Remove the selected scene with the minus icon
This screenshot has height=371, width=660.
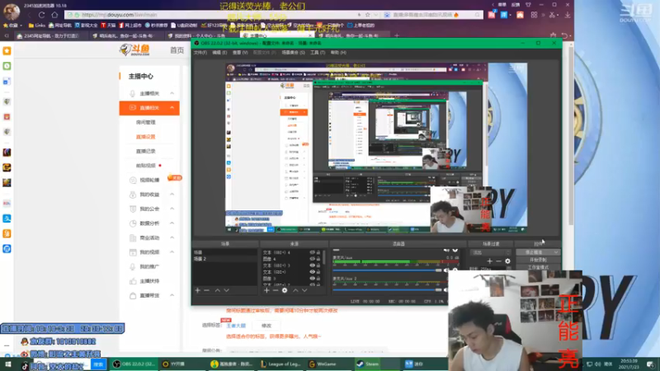point(207,290)
